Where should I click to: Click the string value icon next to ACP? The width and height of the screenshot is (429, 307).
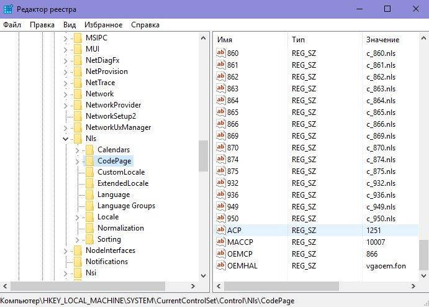220,229
